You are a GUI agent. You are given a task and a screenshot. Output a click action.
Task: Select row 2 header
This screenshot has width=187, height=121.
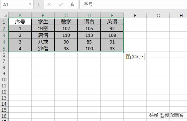tap(4, 28)
